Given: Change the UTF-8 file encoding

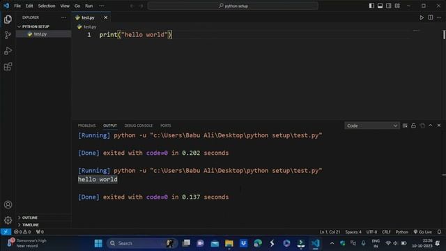Looking at the screenshot, I should click(371, 231).
